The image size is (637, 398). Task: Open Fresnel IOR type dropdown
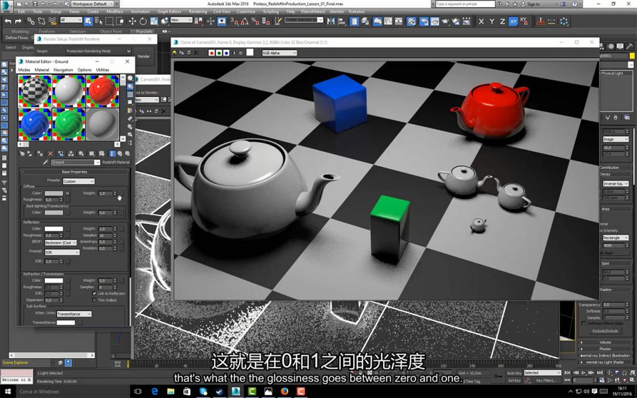coord(62,252)
